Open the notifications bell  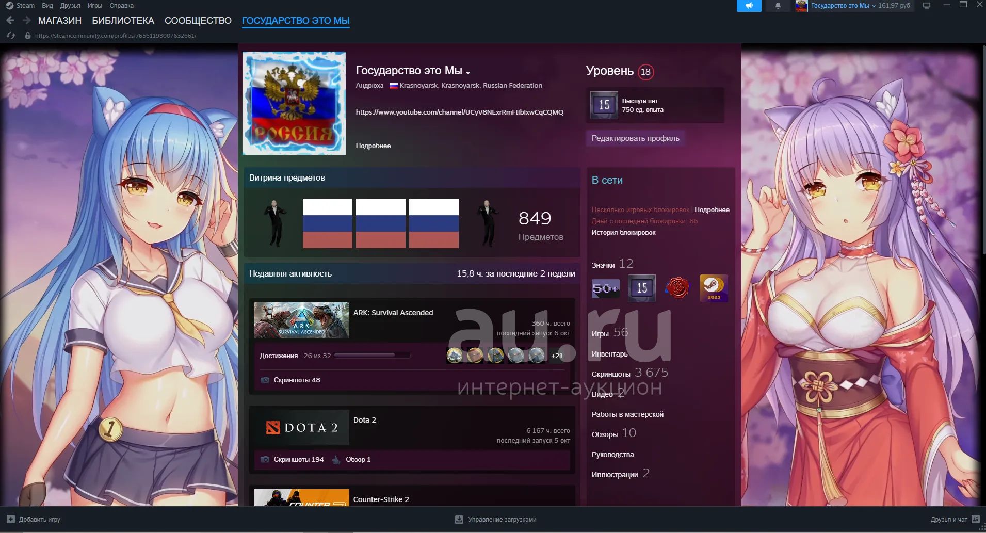click(x=778, y=6)
